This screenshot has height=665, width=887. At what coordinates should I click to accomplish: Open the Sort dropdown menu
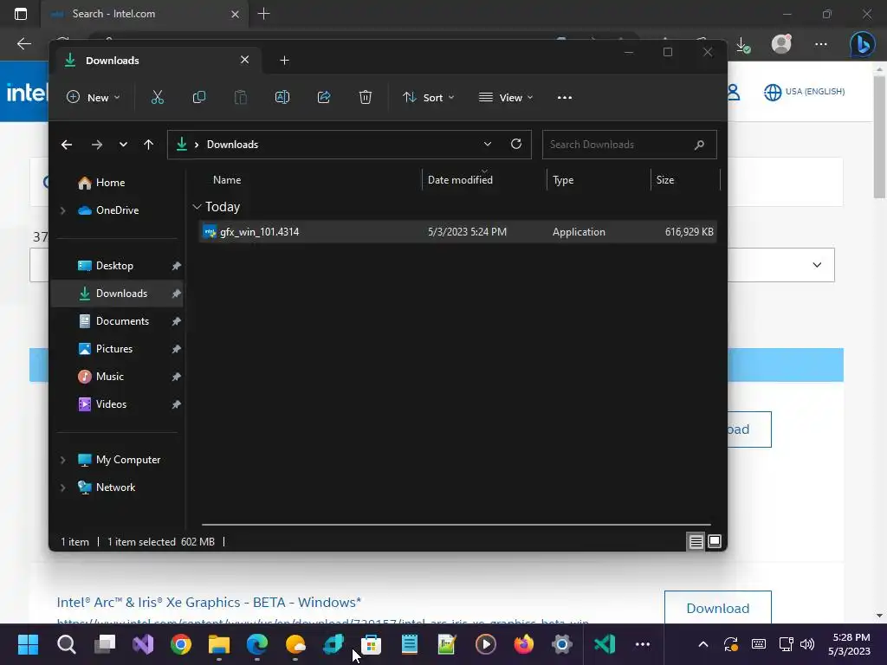[428, 97]
